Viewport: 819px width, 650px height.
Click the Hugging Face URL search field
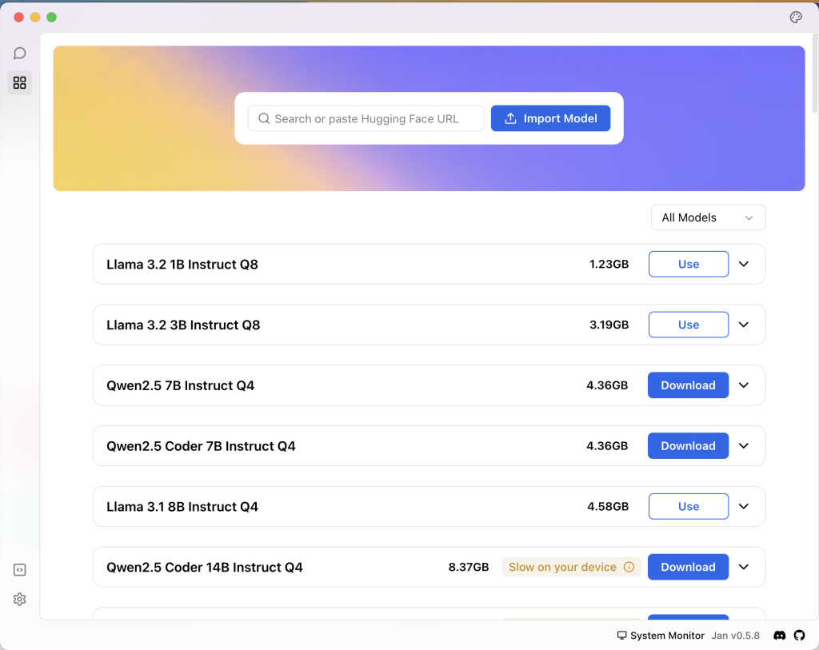click(366, 118)
